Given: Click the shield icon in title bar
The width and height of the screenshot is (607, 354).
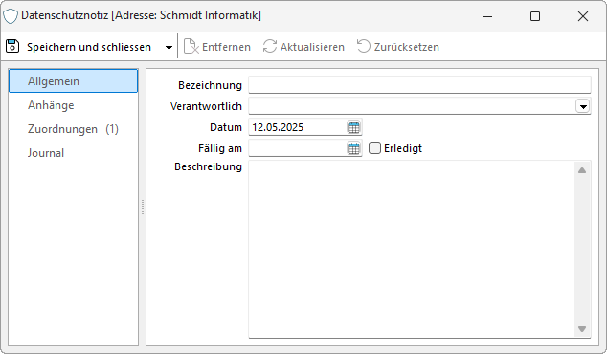Looking at the screenshot, I should pos(11,16).
